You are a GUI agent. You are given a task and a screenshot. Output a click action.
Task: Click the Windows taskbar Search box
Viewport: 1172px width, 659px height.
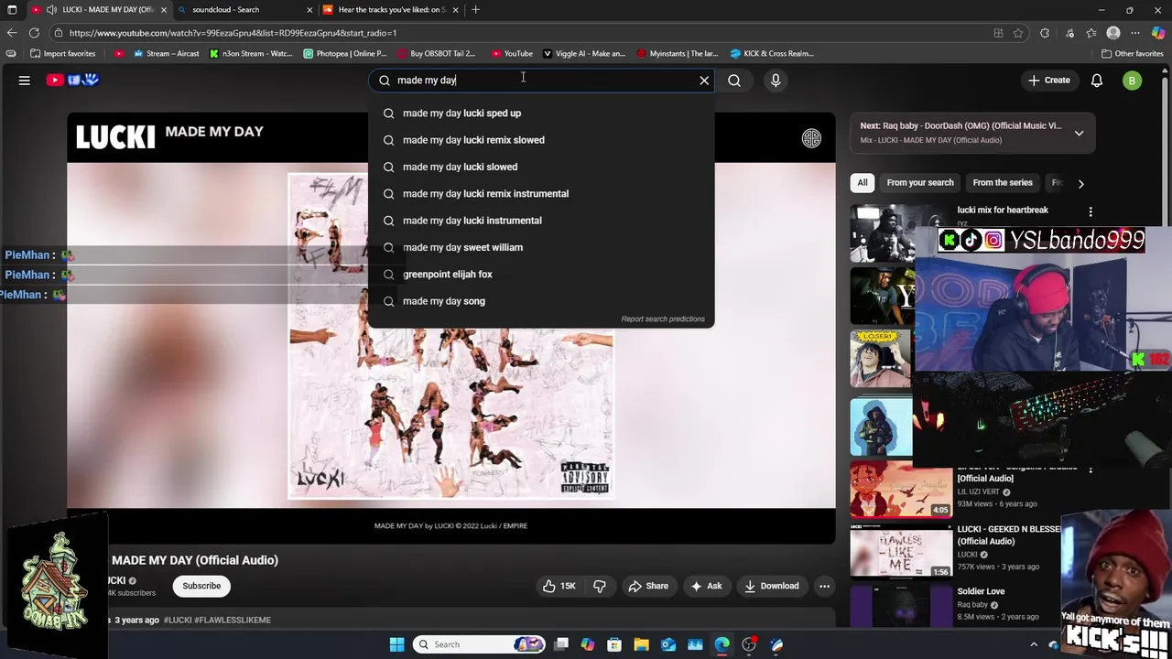(x=479, y=644)
